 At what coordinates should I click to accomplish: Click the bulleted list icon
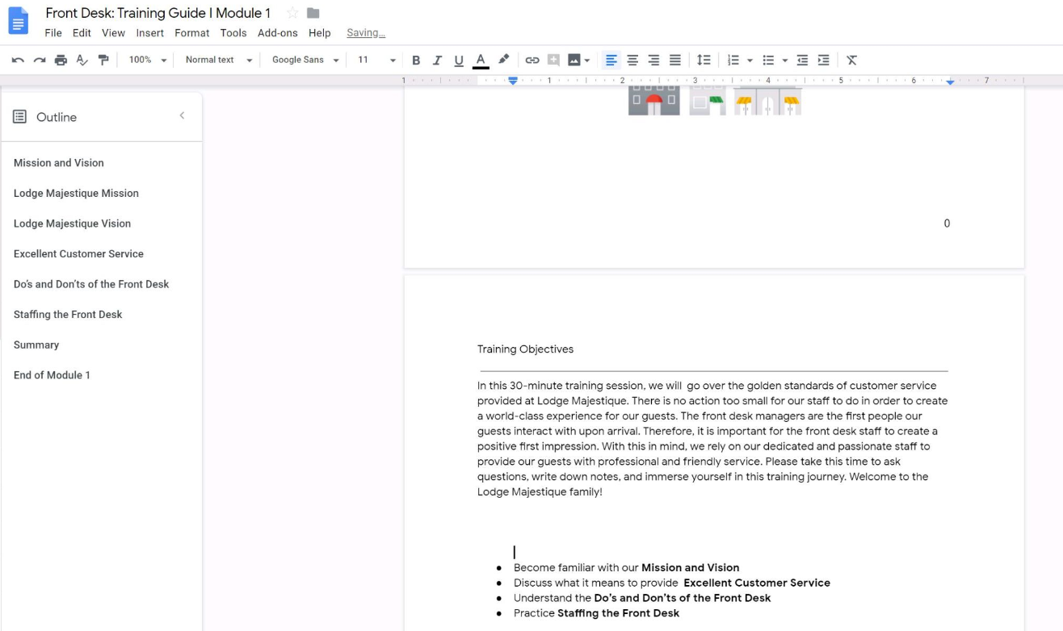(x=768, y=60)
